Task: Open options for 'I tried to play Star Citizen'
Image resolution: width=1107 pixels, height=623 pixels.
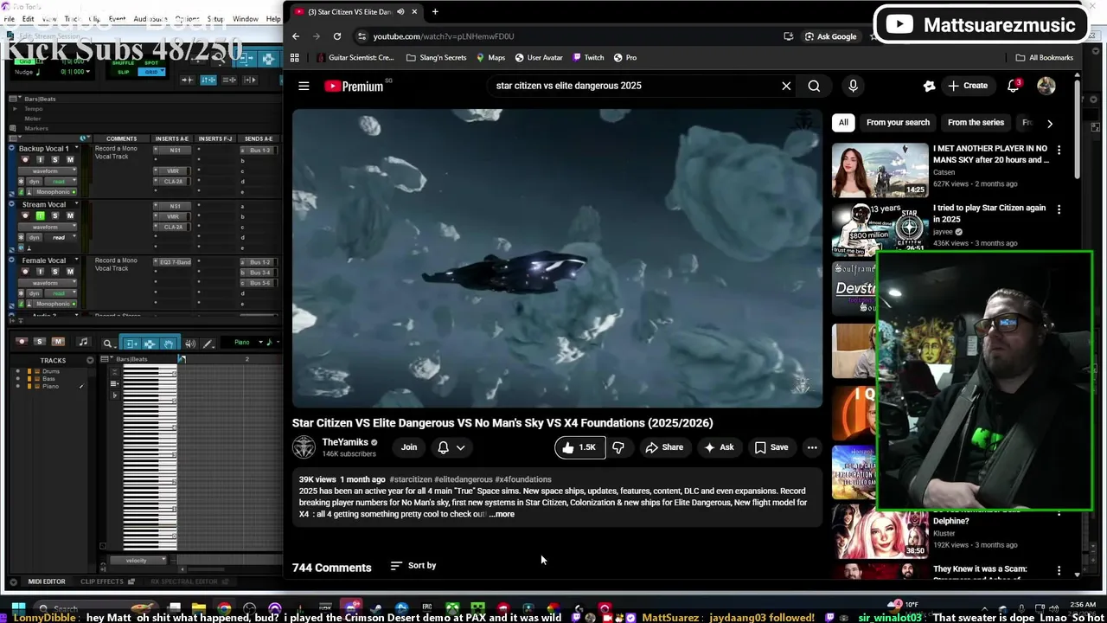Action: (1059, 209)
